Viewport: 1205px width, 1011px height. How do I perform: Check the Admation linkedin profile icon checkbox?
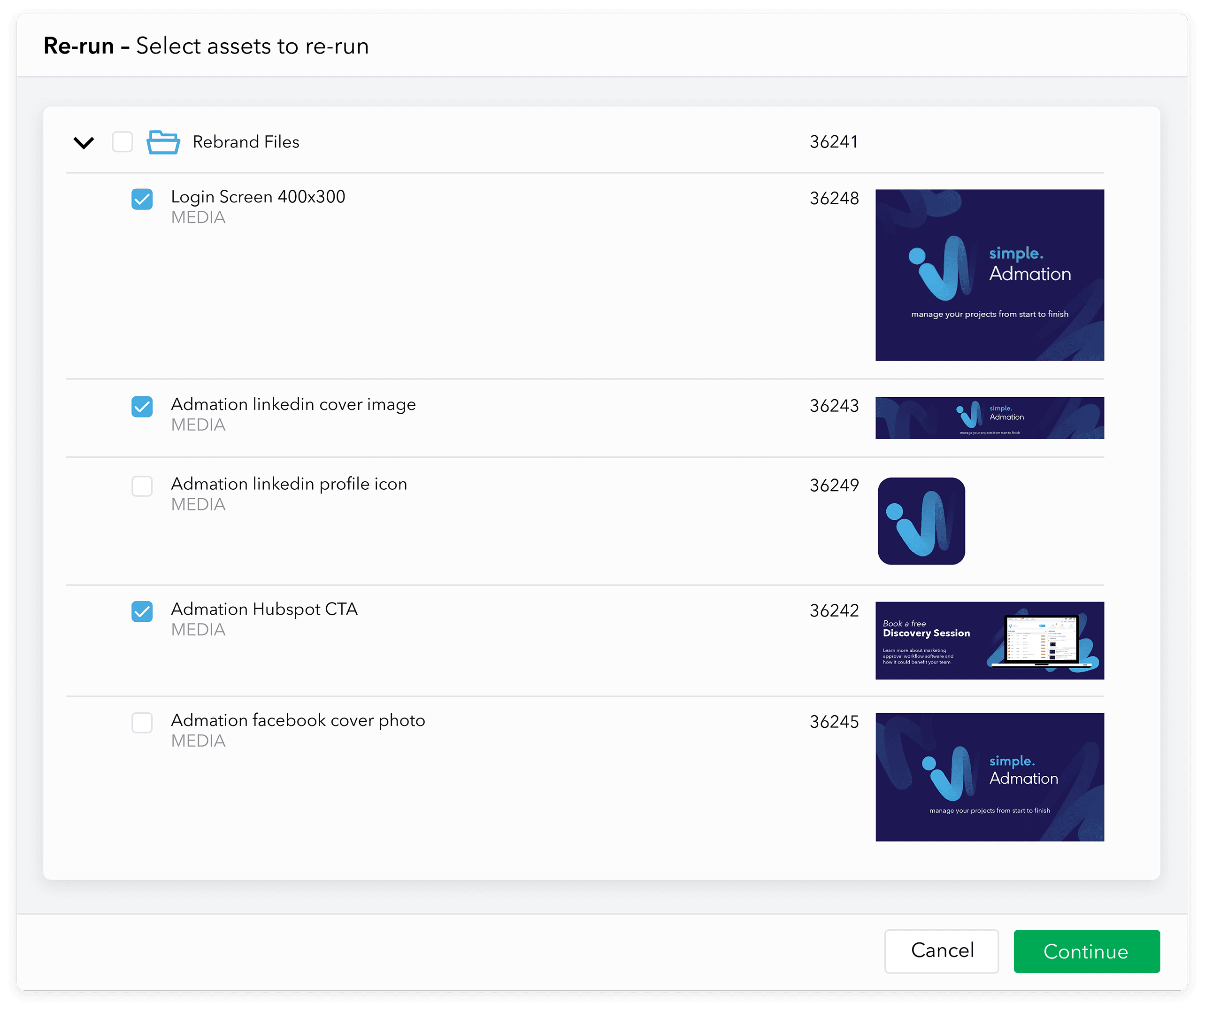pos(142,486)
